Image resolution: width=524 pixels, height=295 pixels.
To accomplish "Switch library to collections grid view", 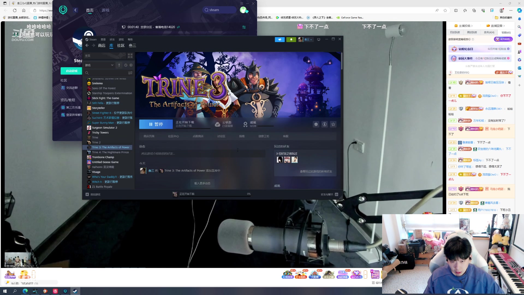I will pos(130,56).
